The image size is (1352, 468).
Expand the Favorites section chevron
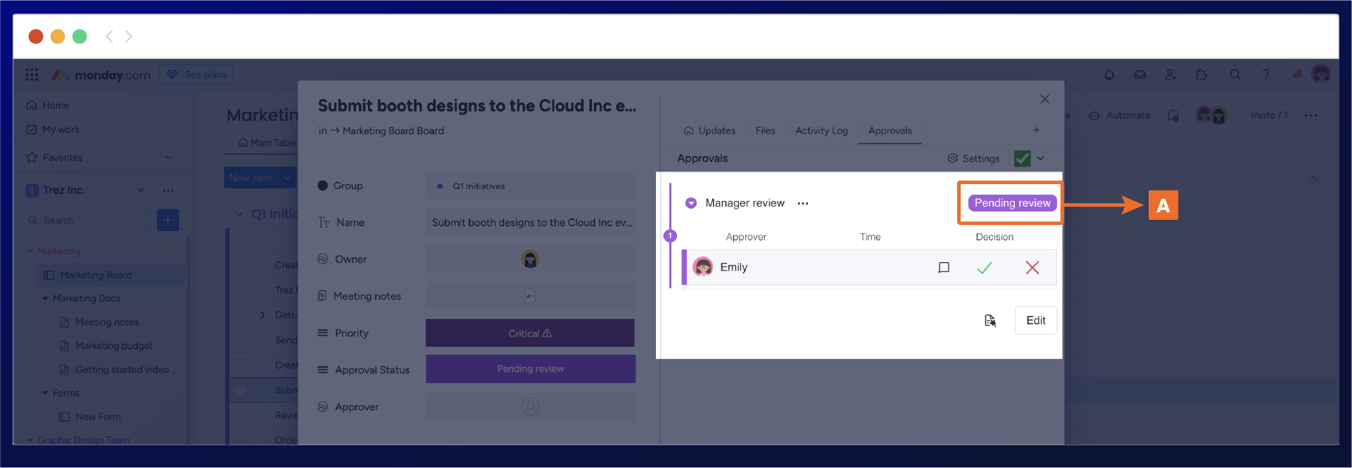click(168, 157)
